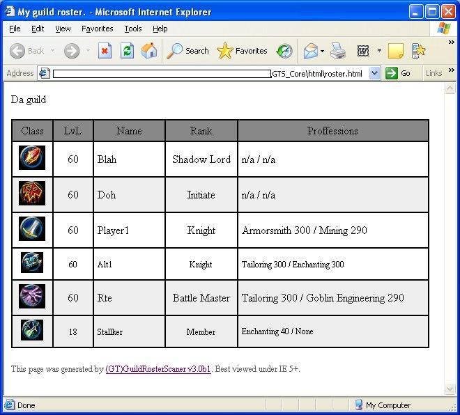Click the vertical scrollbar up arrow
460x415 pixels.
click(x=450, y=88)
